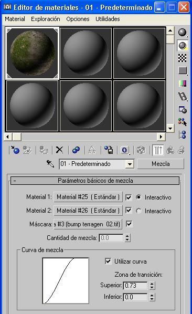This screenshot has width=192, height=314.
Task: Click Select by Material icon
Action: 183,122
